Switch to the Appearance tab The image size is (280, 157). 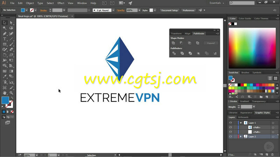(x=246, y=112)
